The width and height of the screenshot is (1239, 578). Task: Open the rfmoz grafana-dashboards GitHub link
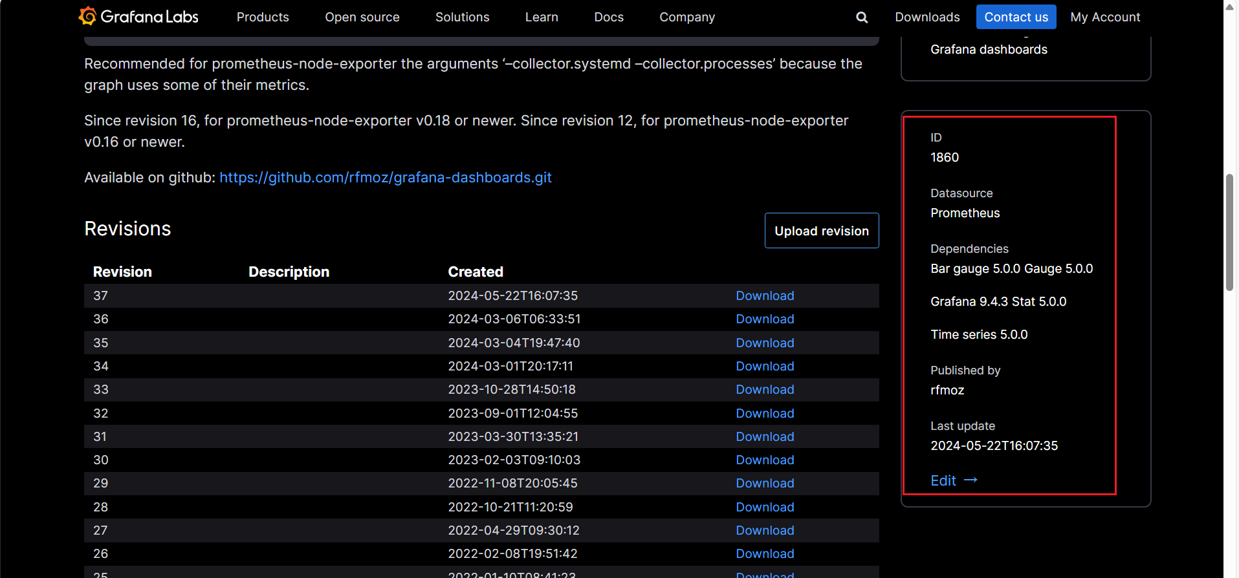pos(386,177)
